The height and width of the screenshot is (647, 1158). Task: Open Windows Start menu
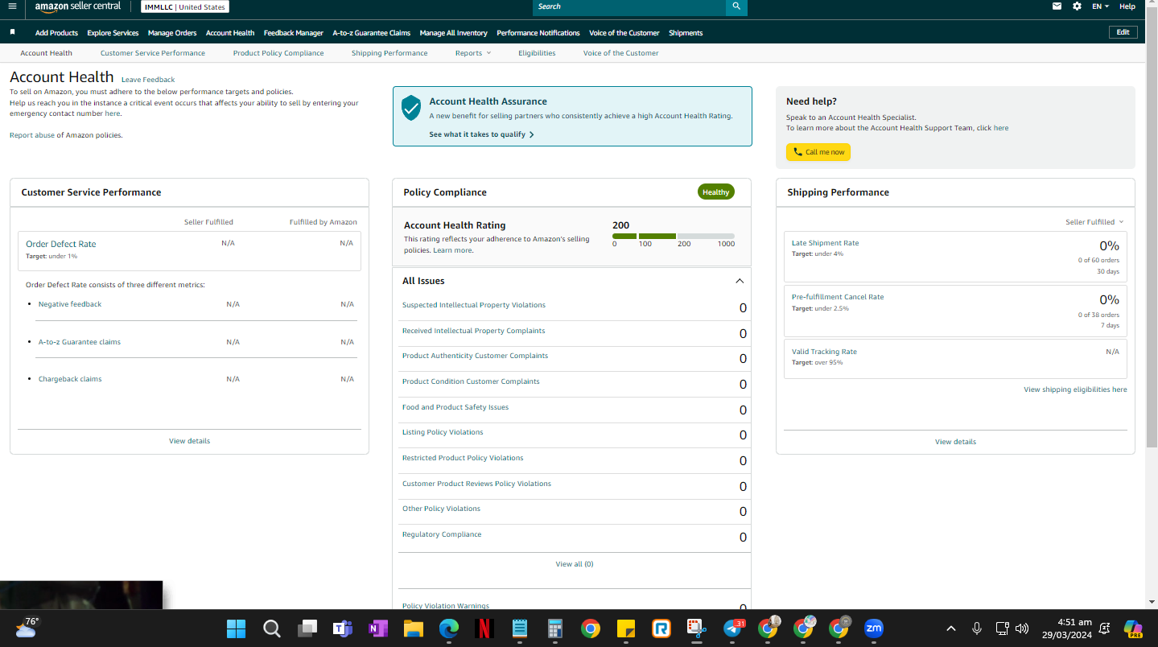237,628
